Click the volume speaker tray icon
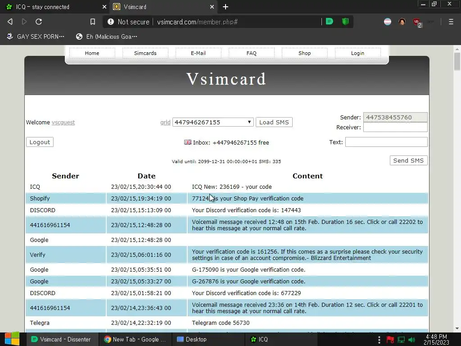Image resolution: width=461 pixels, height=346 pixels. pos(412,340)
